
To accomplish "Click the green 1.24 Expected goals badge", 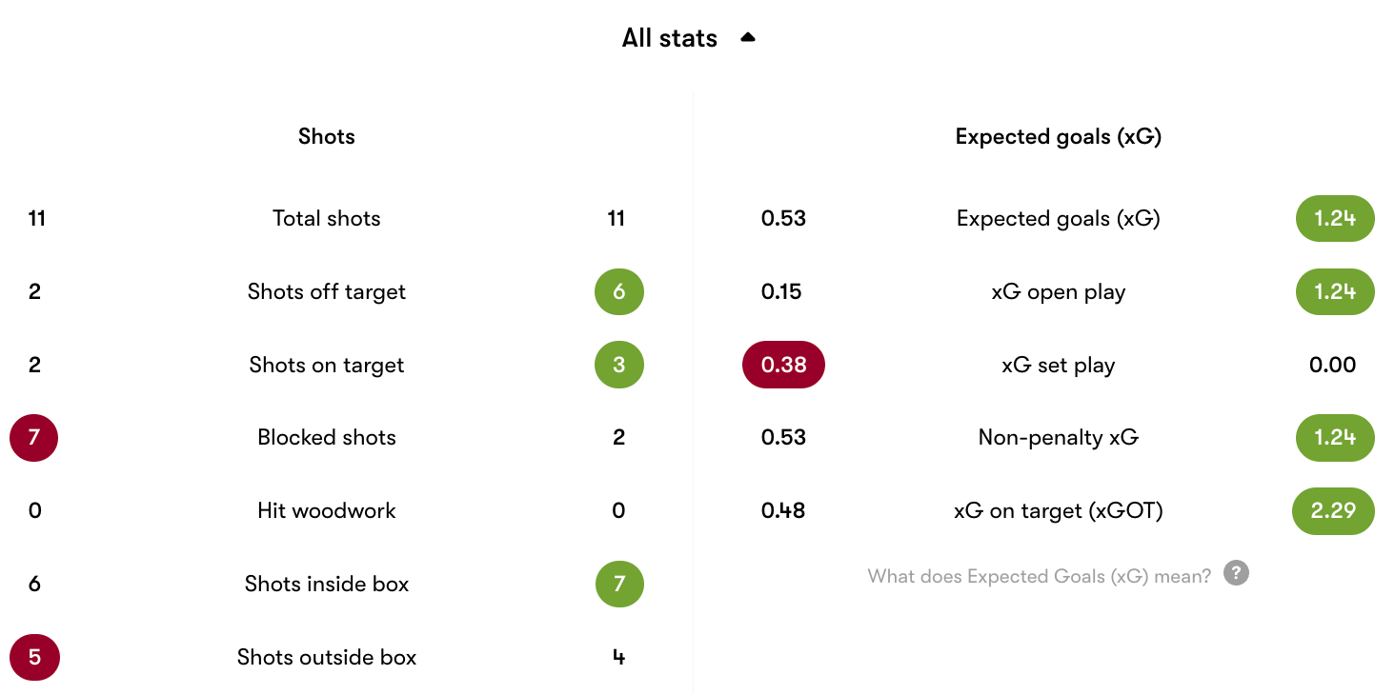I will (1335, 218).
